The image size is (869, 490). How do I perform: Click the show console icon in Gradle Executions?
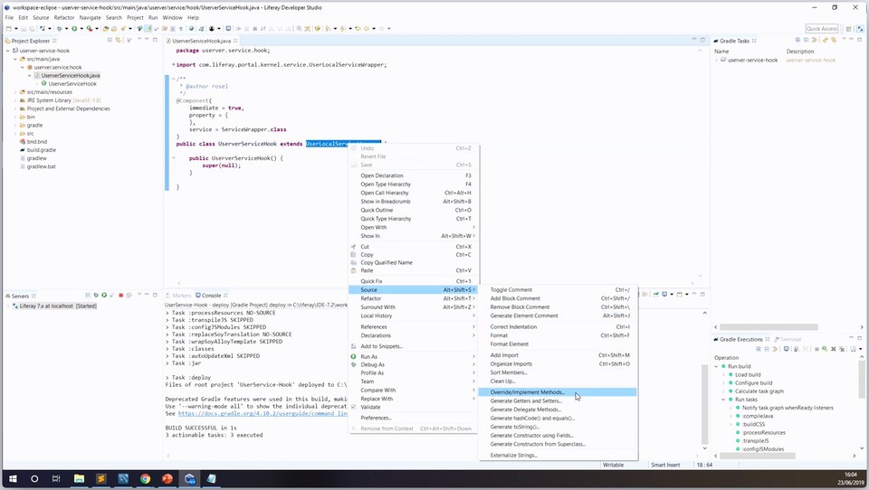pos(786,349)
